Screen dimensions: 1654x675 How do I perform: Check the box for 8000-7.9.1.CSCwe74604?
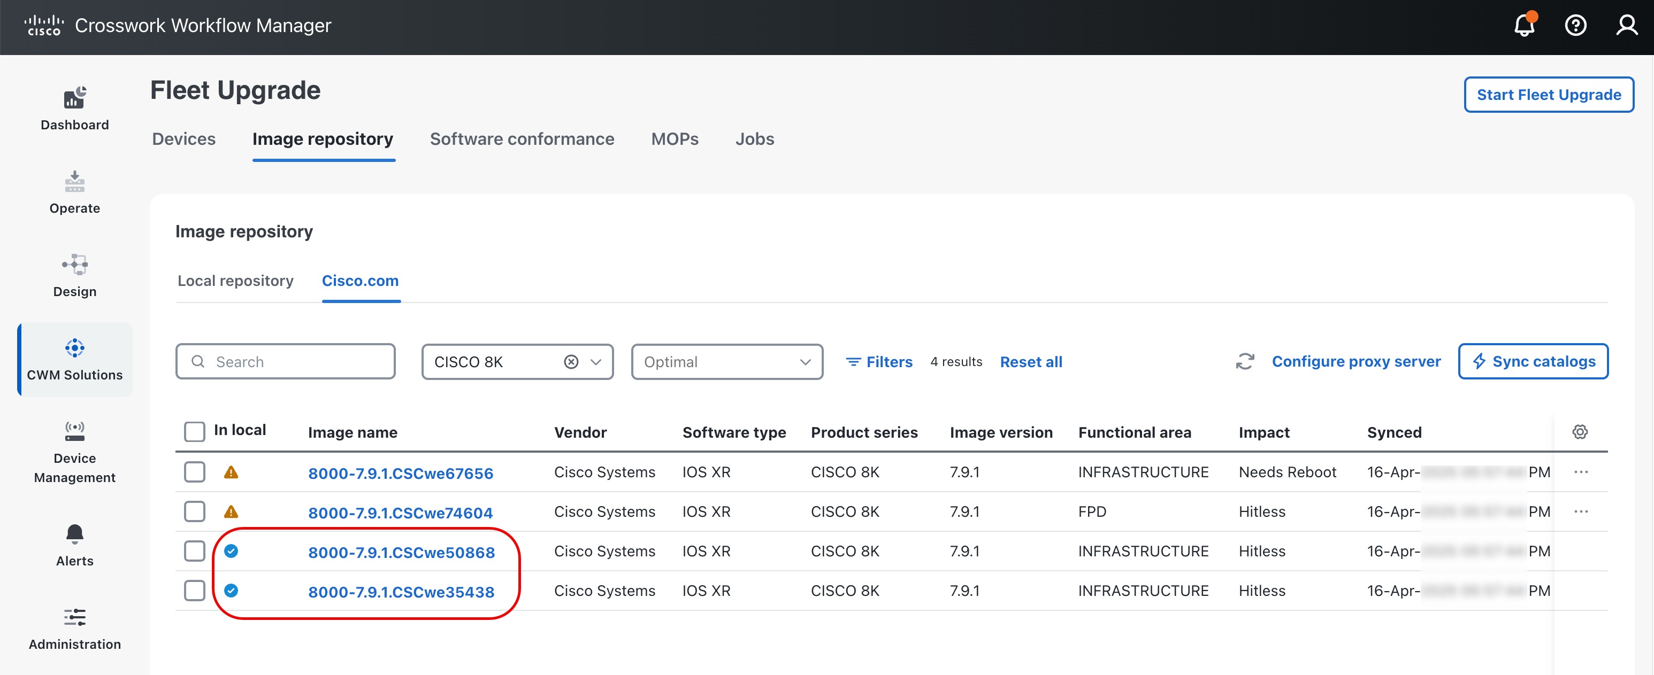click(x=195, y=511)
